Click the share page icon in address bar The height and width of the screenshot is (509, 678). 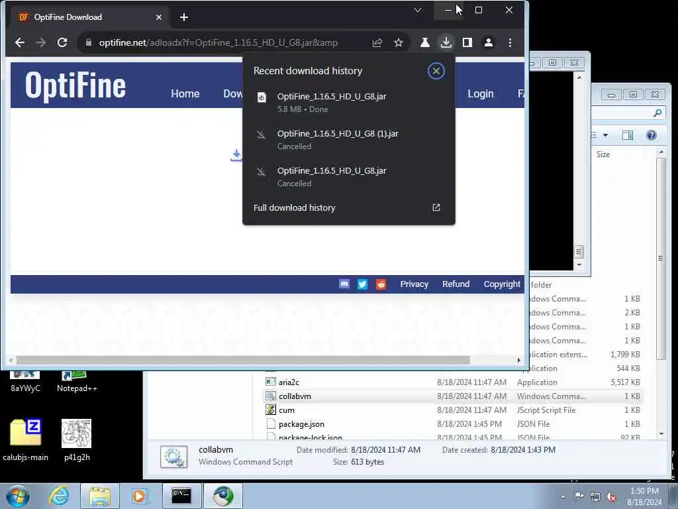coord(377,42)
